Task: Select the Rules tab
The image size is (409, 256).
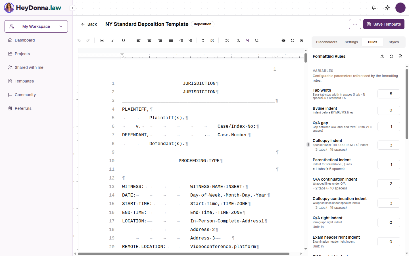Action: coord(373,42)
